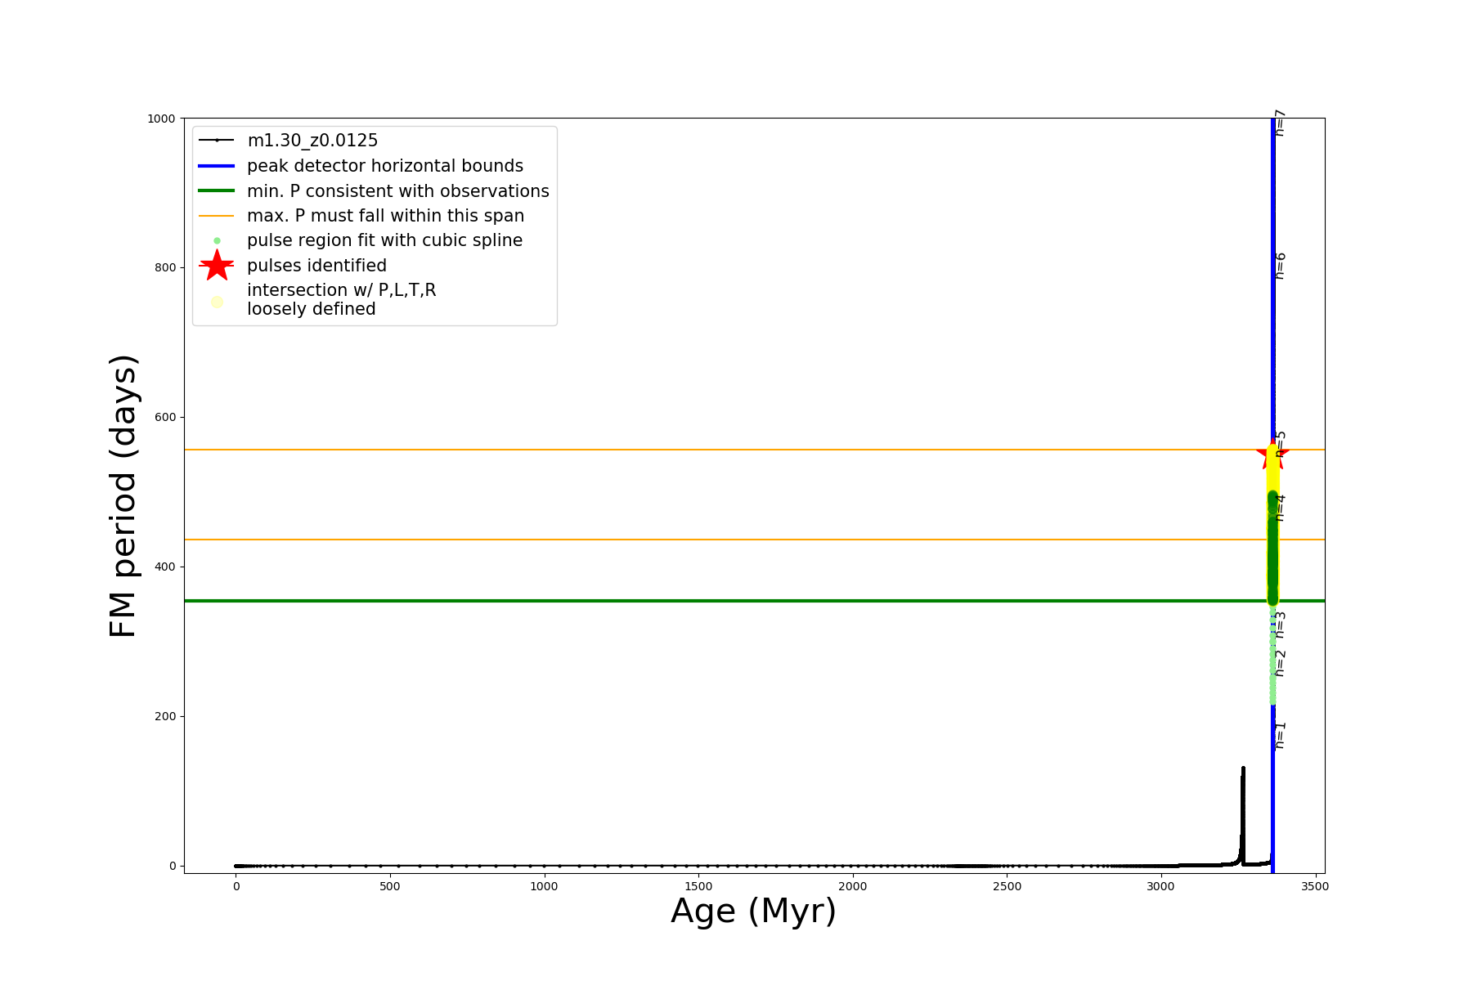The width and height of the screenshot is (1472, 981).
Task: Click the blue line sample in legend
Action: [x=217, y=166]
